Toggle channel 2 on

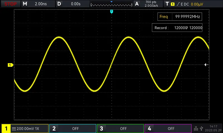pyautogui.click(x=73, y=129)
